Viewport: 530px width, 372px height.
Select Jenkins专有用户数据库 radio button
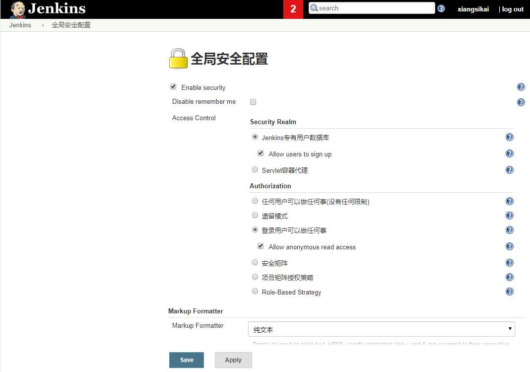255,137
